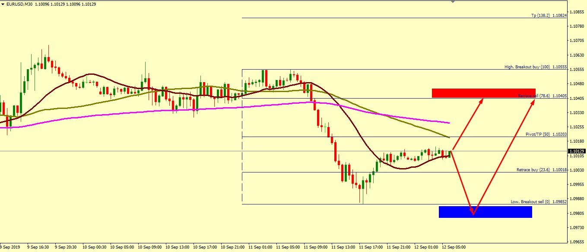The width and height of the screenshot is (587, 252).
Task: Click the 12 Sep 05:00 time axis label
Action: [454, 247]
